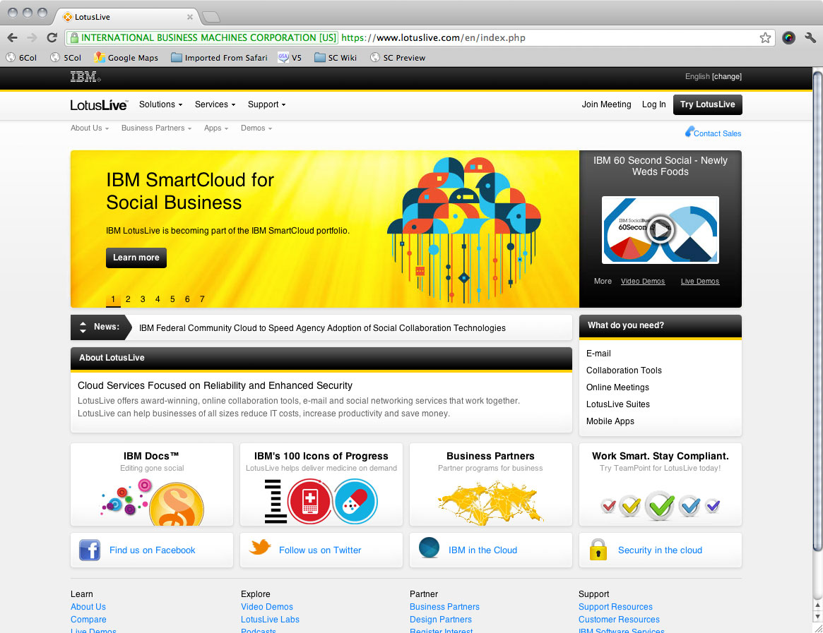The width and height of the screenshot is (823, 633).
Task: Open the About Us submenu
Action: (89, 128)
